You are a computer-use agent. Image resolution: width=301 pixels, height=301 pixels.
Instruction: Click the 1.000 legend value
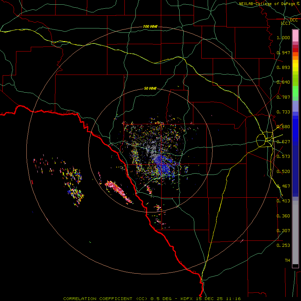pyautogui.click(x=283, y=37)
